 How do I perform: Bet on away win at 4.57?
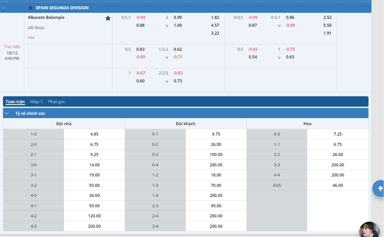pyautogui.click(x=215, y=25)
